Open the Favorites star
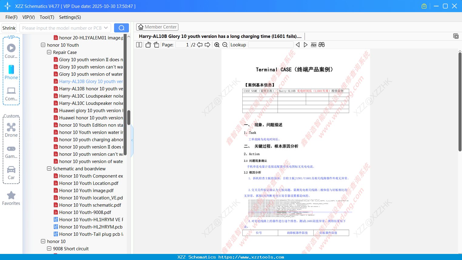The height and width of the screenshot is (260, 462). pyautogui.click(x=11, y=198)
